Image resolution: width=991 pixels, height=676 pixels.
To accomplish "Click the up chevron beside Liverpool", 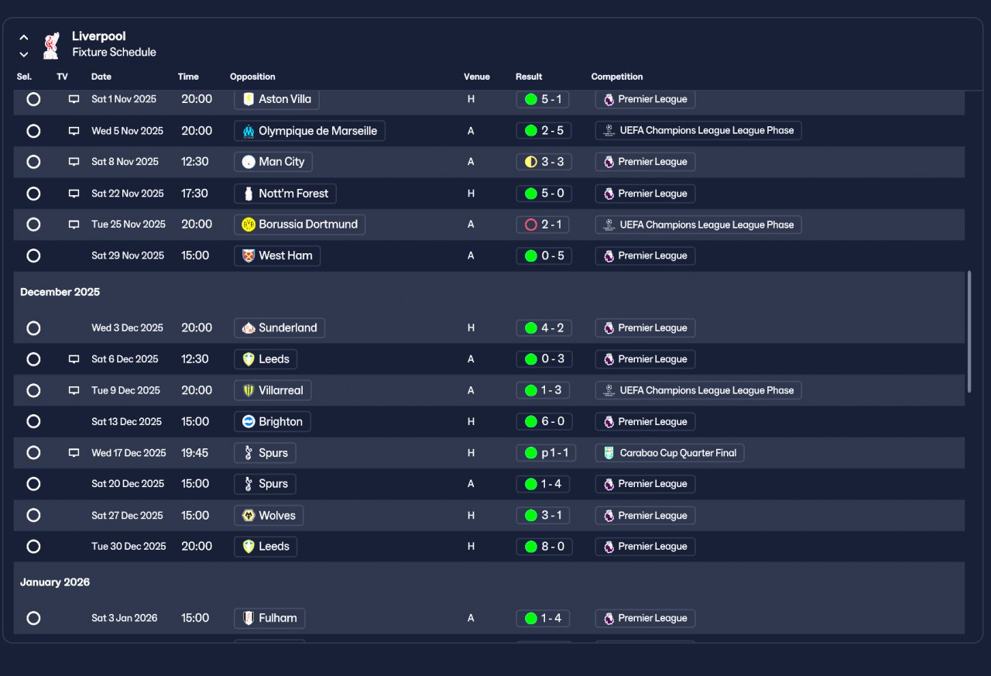I will (x=24, y=37).
